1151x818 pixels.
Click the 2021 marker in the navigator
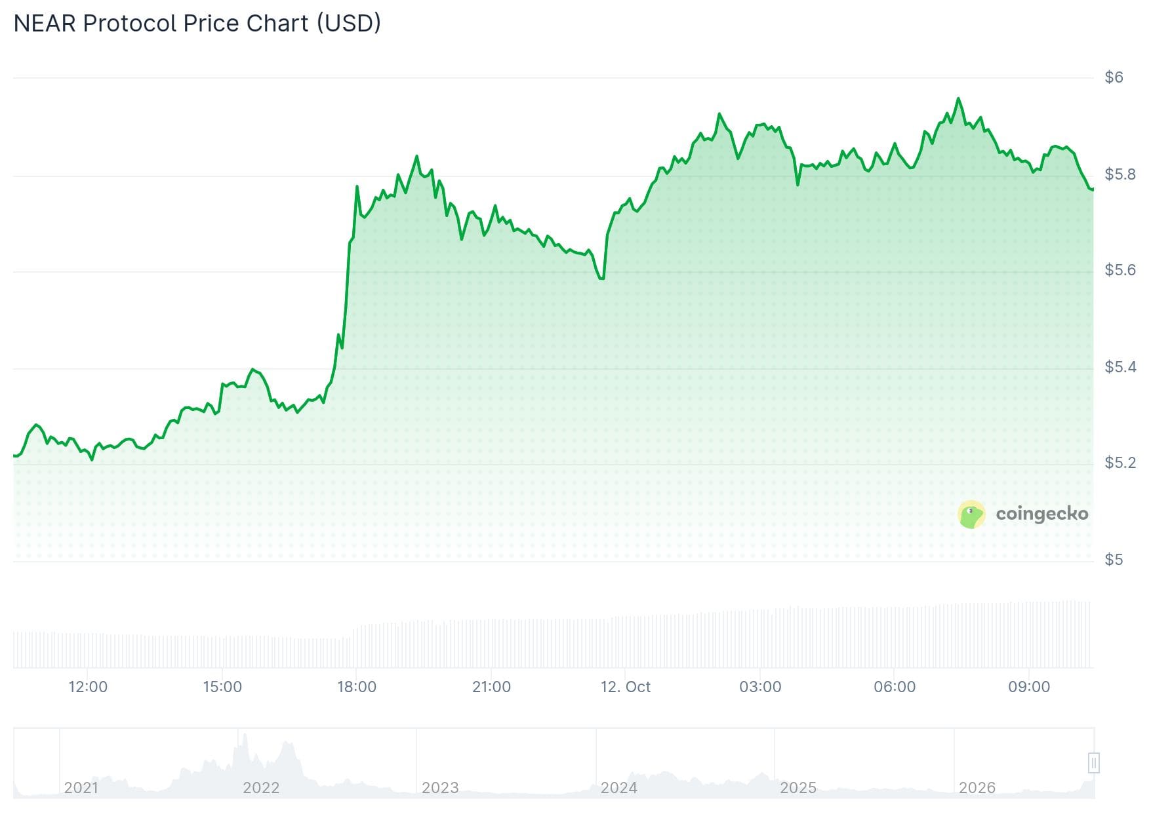[81, 787]
